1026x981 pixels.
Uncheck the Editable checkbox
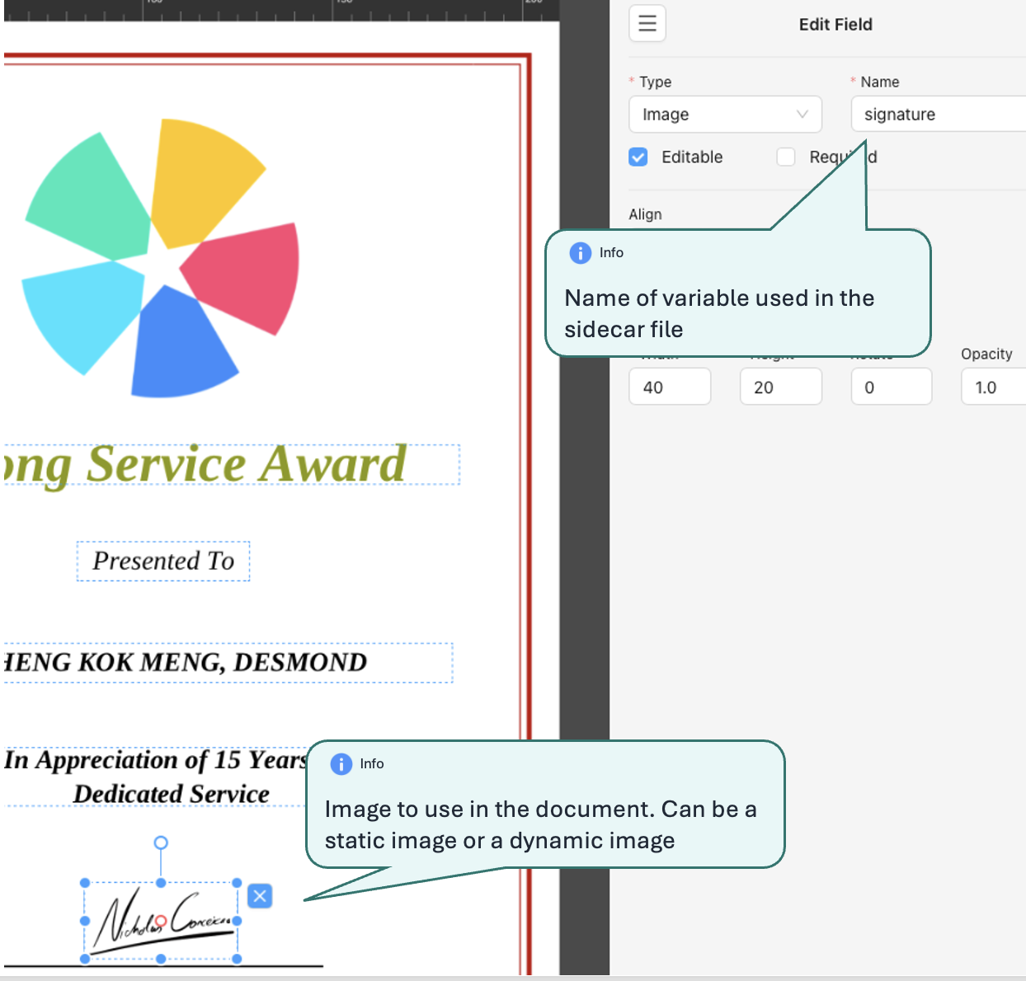(x=638, y=157)
